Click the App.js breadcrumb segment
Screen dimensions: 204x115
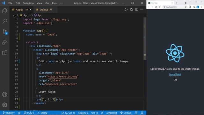coord(25,15)
